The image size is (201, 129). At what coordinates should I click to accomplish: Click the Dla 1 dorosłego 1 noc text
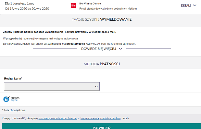(19, 4)
